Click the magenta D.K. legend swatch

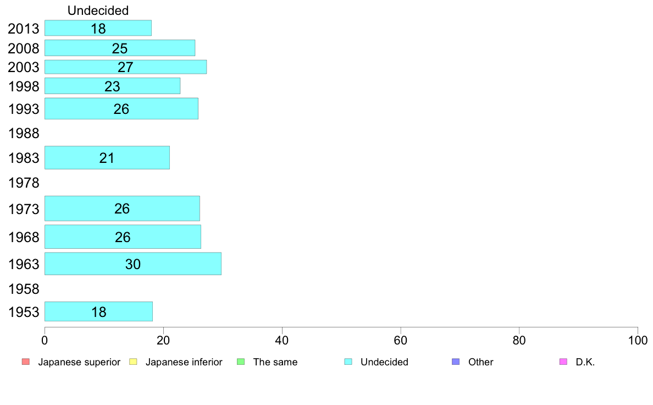click(x=563, y=362)
